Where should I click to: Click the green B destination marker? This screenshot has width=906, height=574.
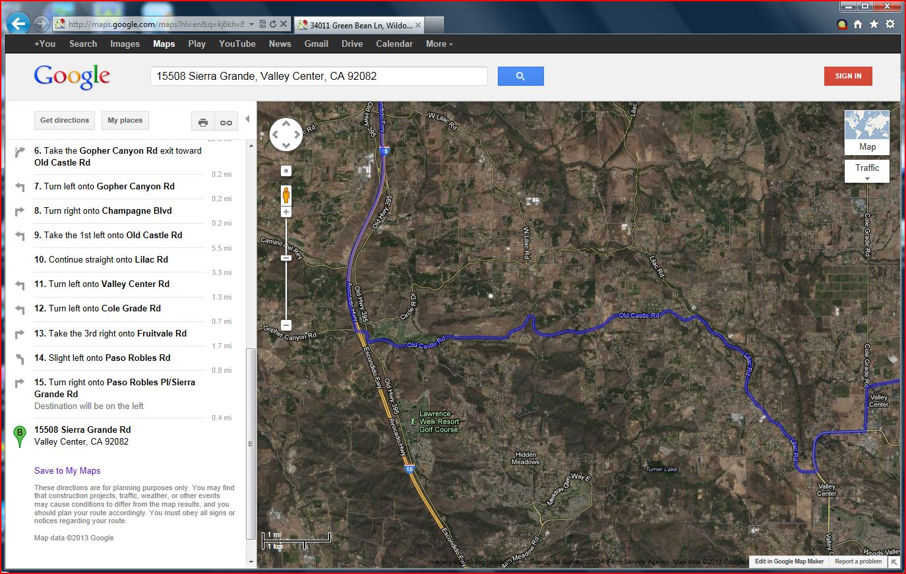click(20, 435)
